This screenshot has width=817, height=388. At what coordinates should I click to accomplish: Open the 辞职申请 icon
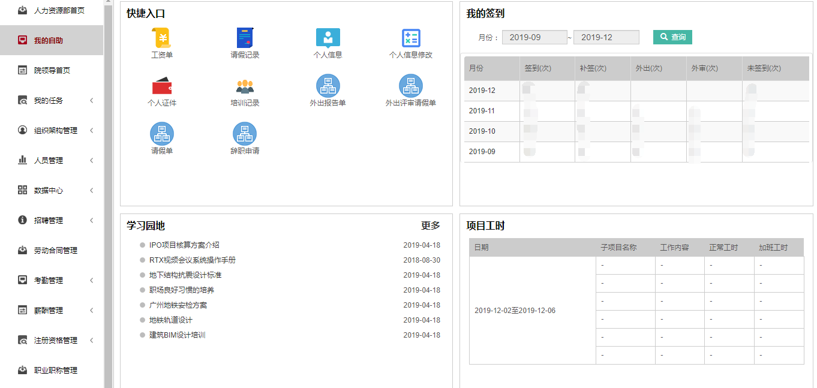(x=245, y=134)
